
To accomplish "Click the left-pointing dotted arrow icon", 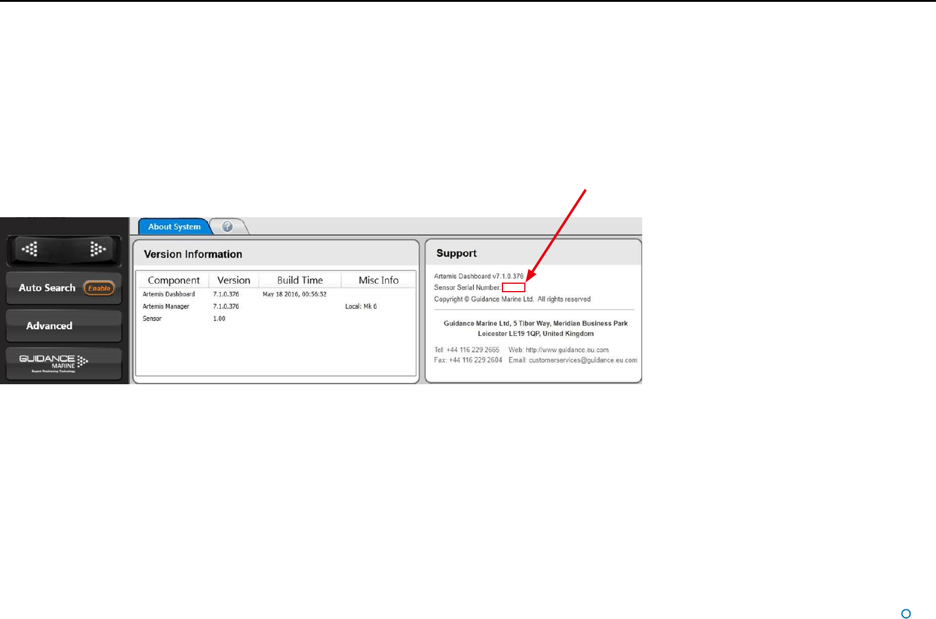I will (30, 249).
